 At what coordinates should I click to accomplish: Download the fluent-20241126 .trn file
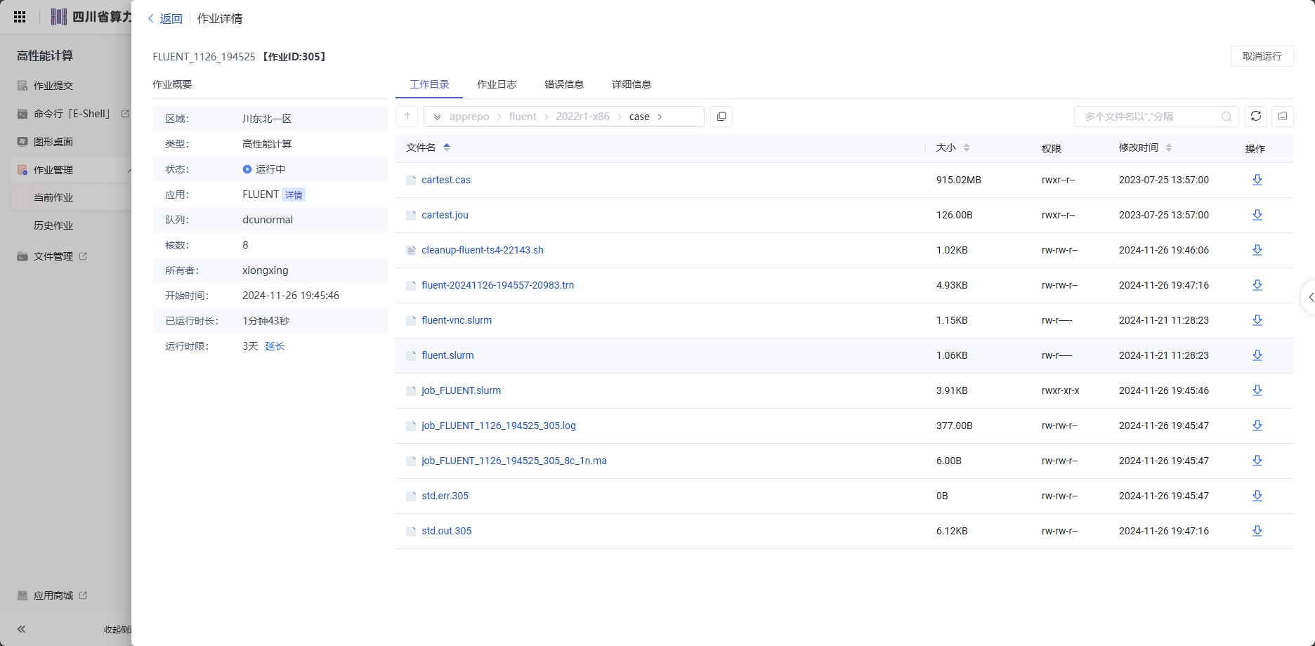tap(1257, 285)
